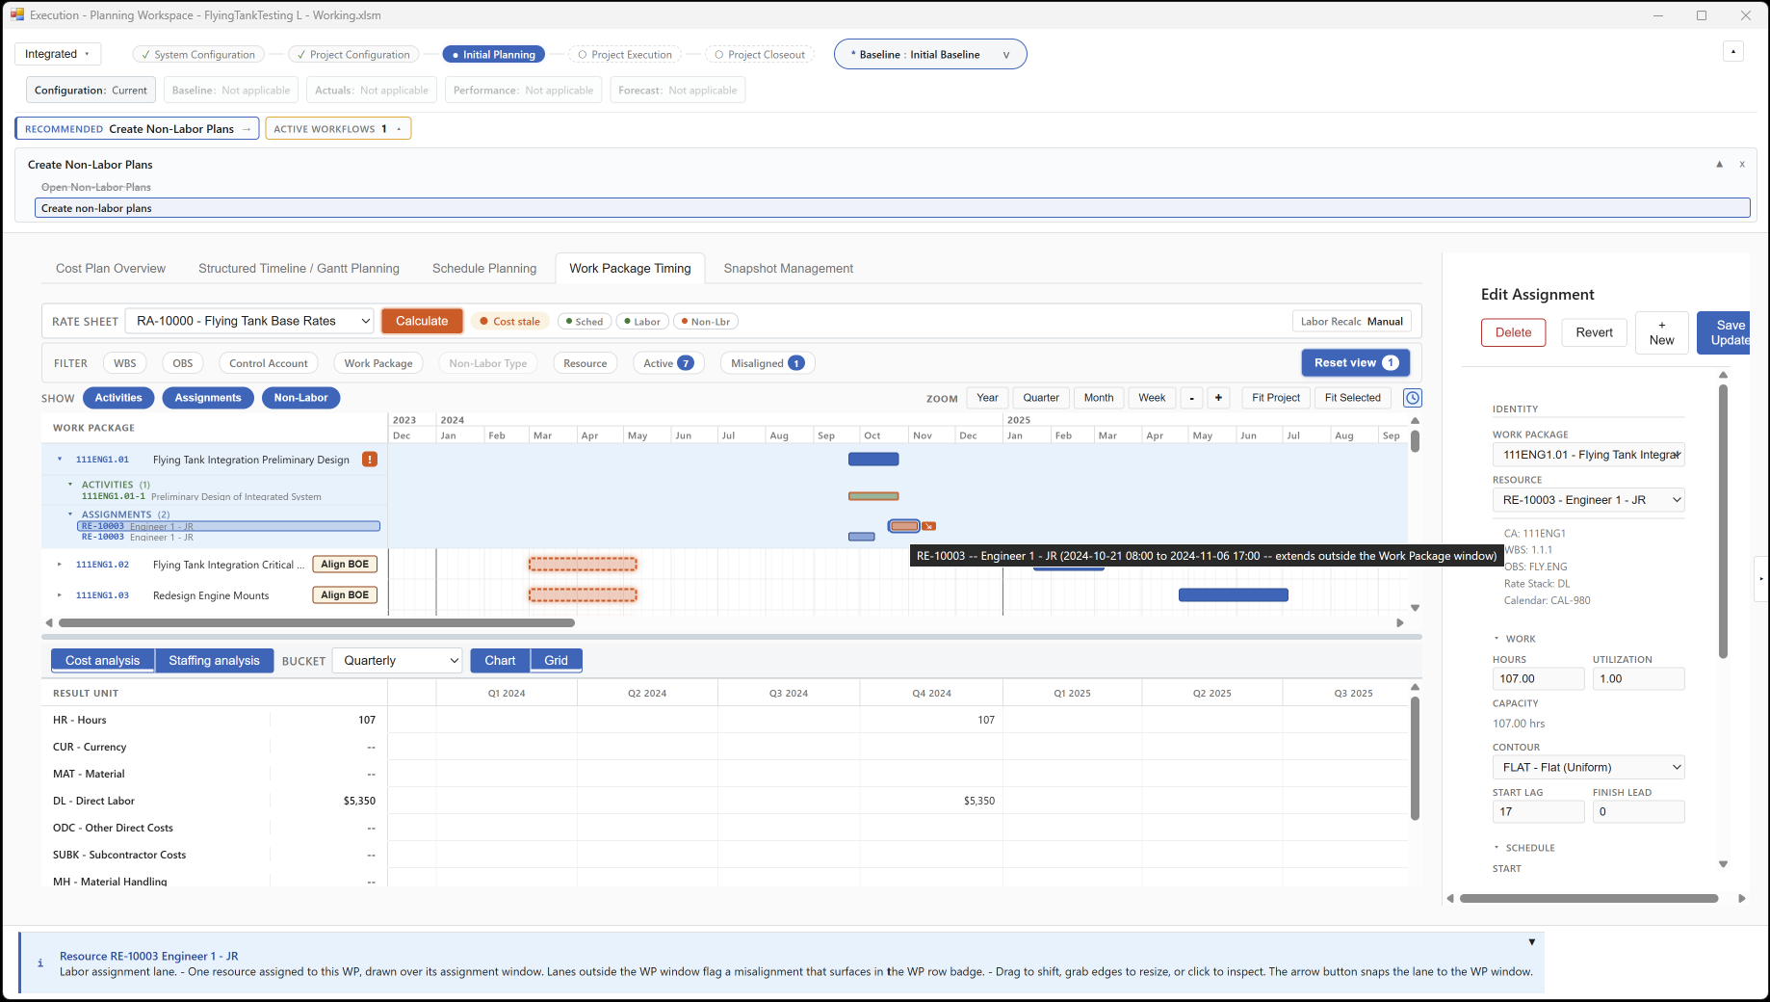Open the Bucket Quarterly dropdown
The width and height of the screenshot is (1770, 1002).
point(397,661)
